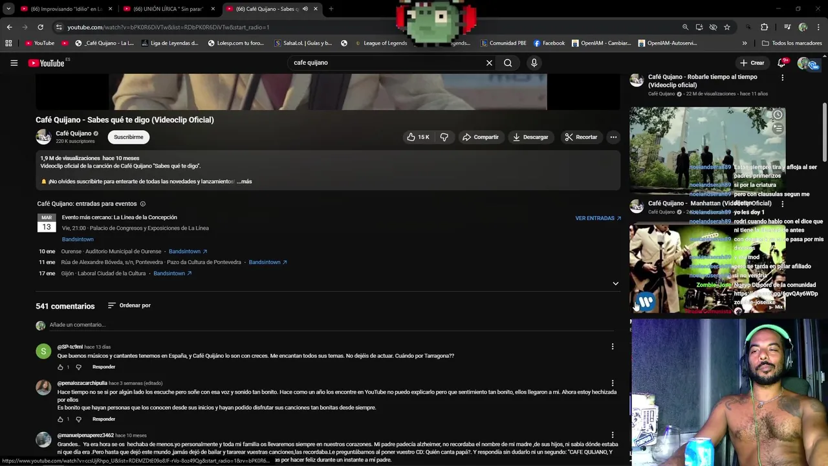
Task: Add skyline thumbnail video to queue
Action: tap(778, 128)
